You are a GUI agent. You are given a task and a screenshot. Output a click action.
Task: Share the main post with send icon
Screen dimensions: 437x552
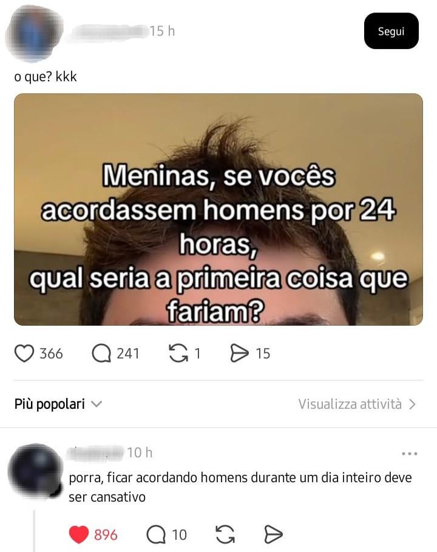240,354
